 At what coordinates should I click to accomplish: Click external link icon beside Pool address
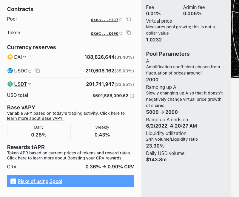click(121, 20)
